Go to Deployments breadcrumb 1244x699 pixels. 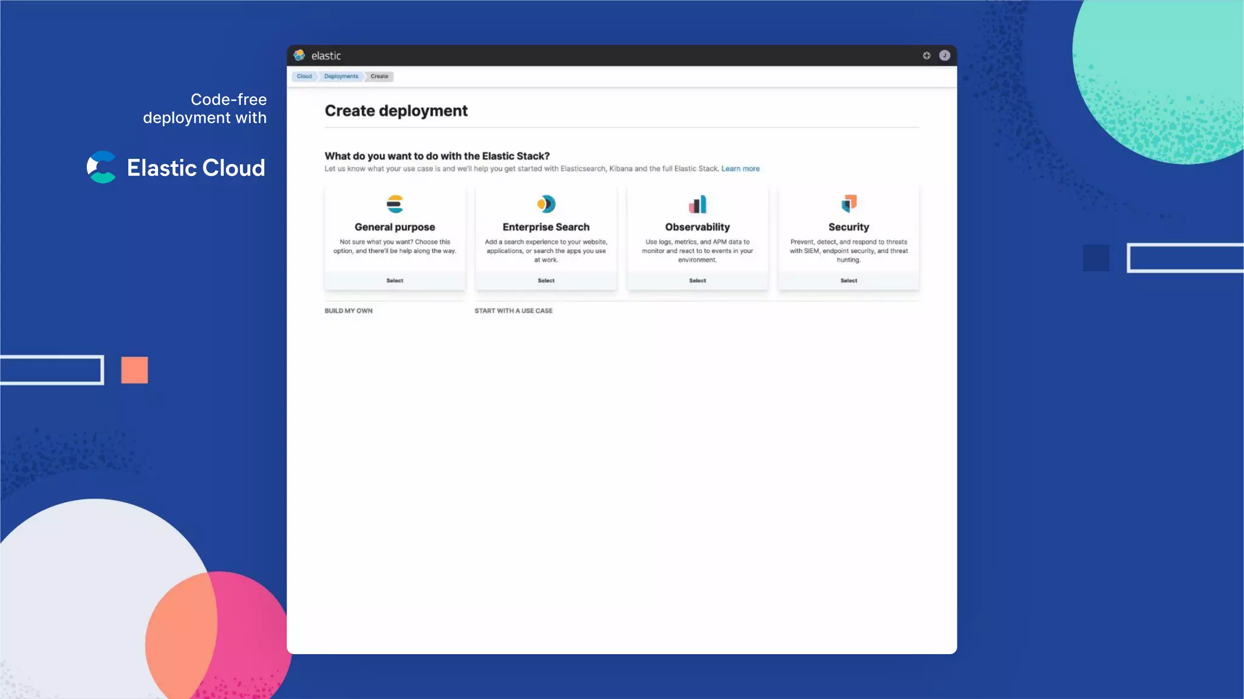click(x=341, y=76)
